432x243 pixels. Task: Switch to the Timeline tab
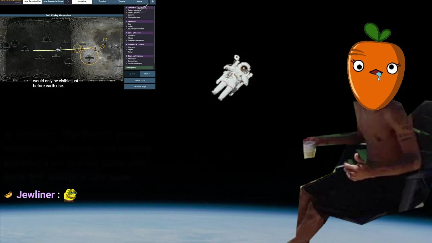click(x=102, y=1)
